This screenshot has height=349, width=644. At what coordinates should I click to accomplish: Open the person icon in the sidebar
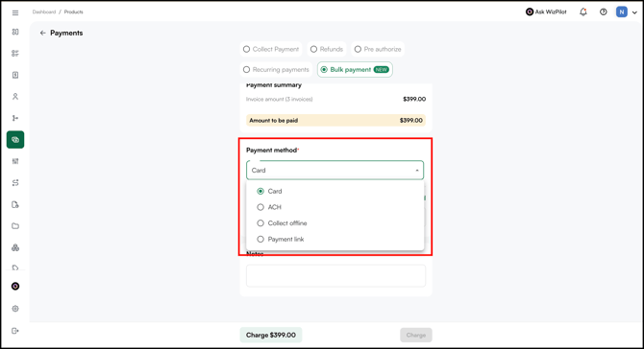[x=15, y=96]
